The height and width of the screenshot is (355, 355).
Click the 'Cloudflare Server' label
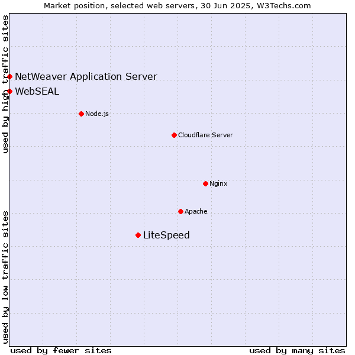click(205, 135)
